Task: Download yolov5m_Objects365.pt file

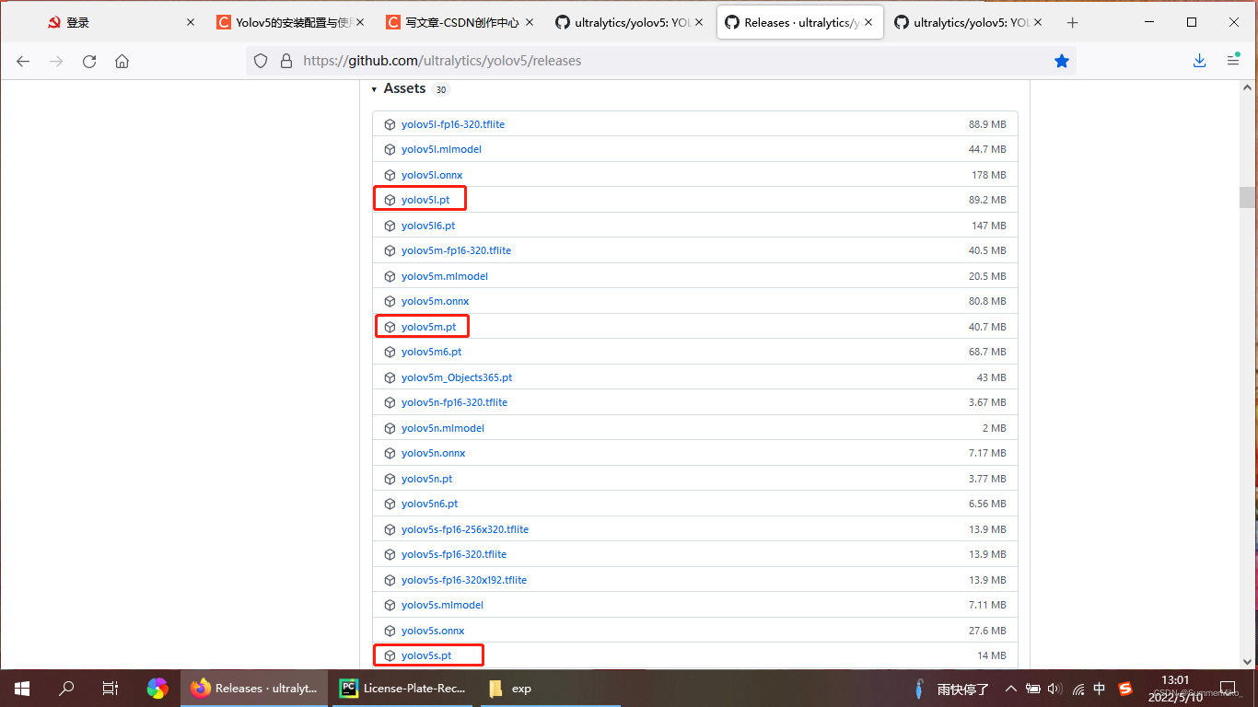Action: click(457, 377)
